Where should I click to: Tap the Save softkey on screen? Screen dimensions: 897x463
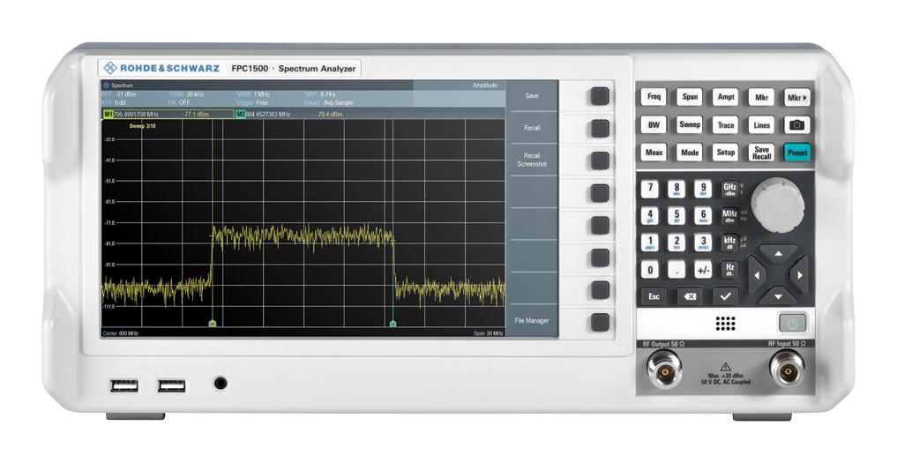point(532,96)
